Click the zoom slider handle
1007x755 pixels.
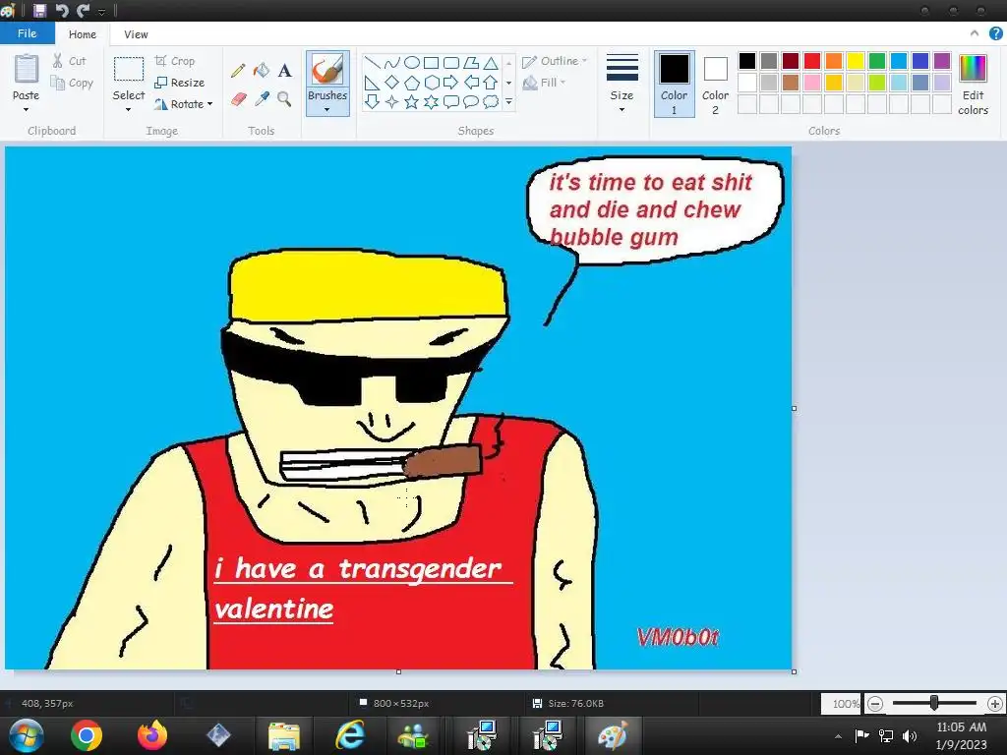(x=934, y=704)
